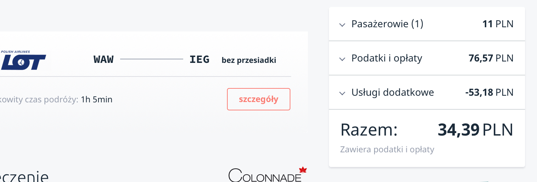Click the red maple leaf on Colonnade logo

coord(303,170)
